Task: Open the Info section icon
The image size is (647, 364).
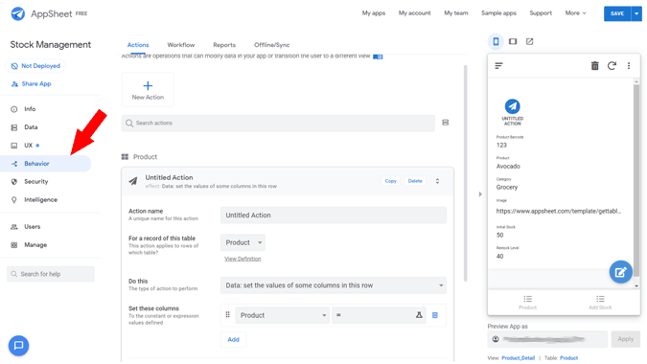Action: pos(14,109)
